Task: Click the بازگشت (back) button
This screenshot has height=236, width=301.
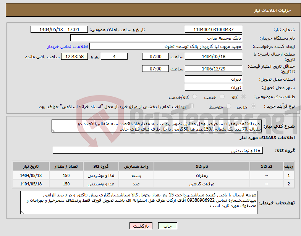Action: click(x=141, y=226)
